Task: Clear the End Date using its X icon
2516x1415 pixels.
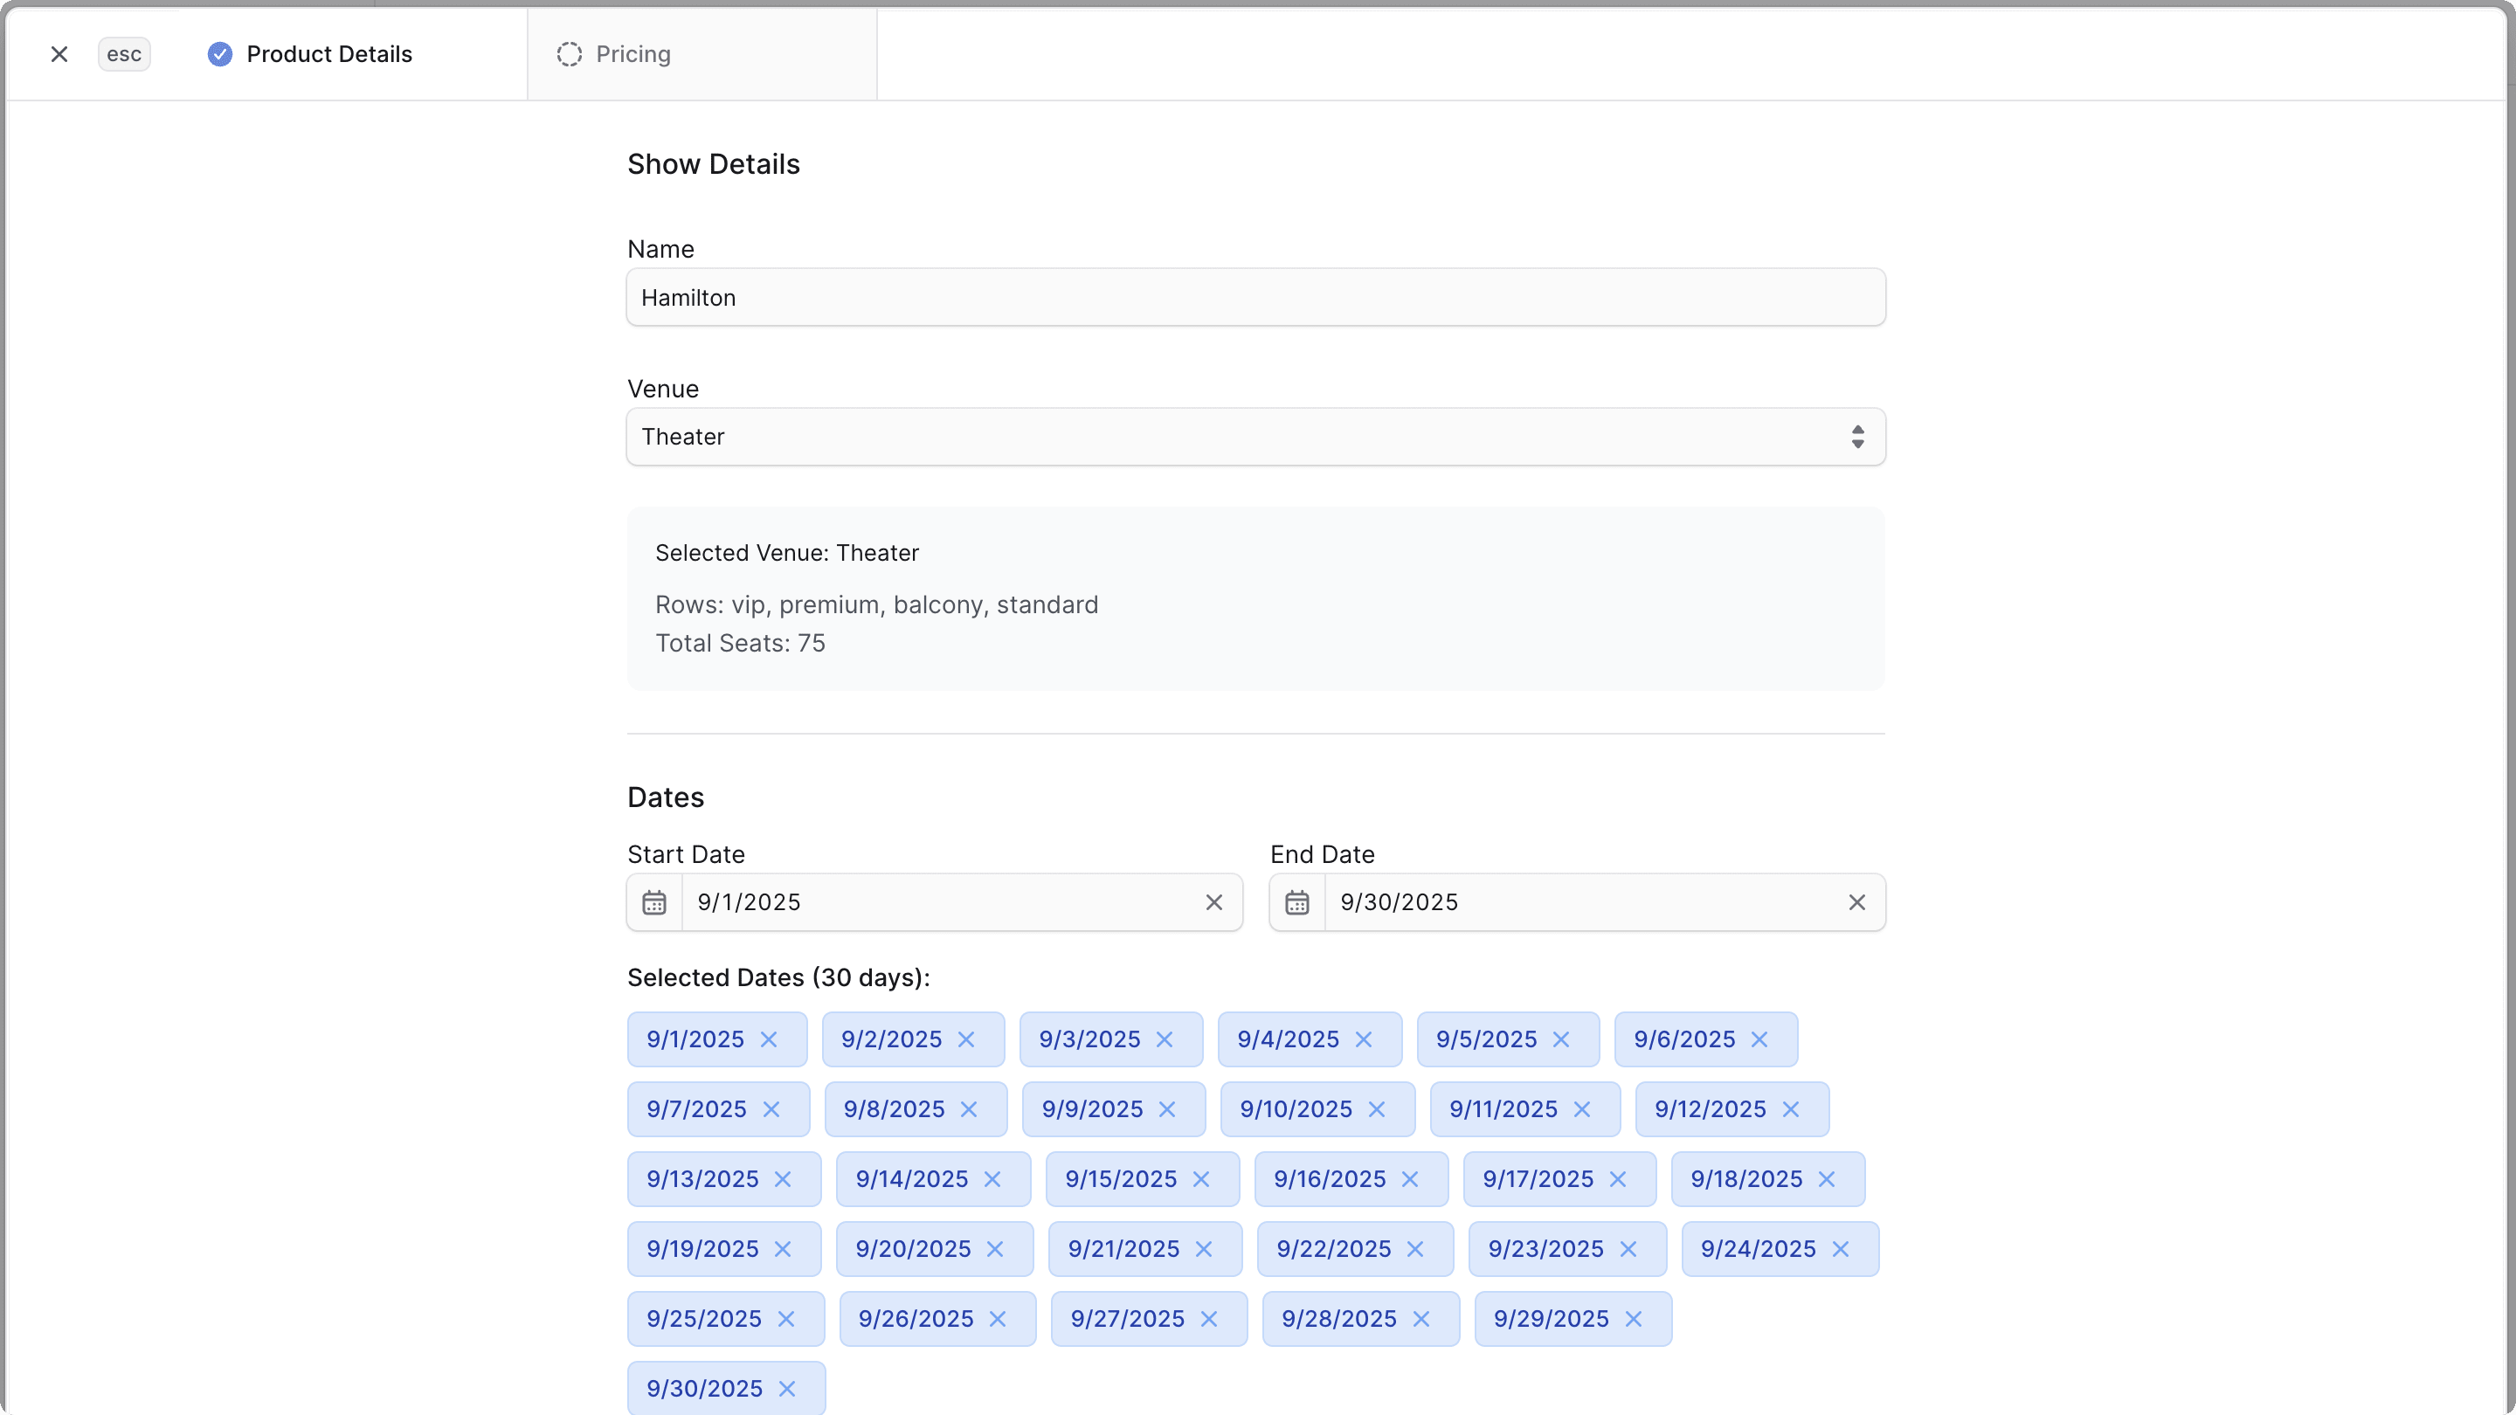Action: 1856,901
